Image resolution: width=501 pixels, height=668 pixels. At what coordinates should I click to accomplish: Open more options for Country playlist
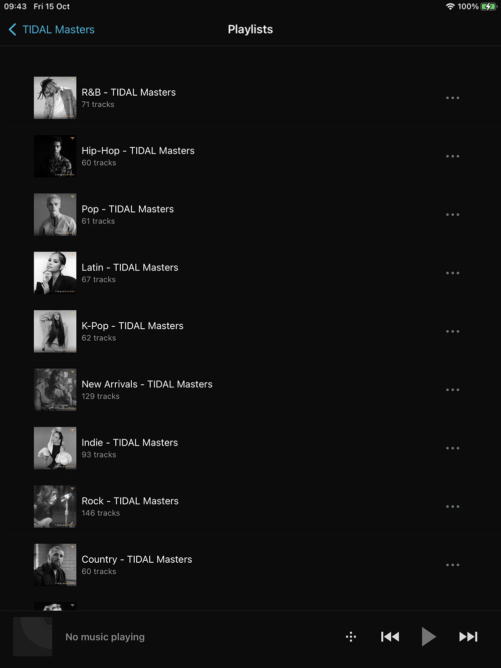coord(452,565)
